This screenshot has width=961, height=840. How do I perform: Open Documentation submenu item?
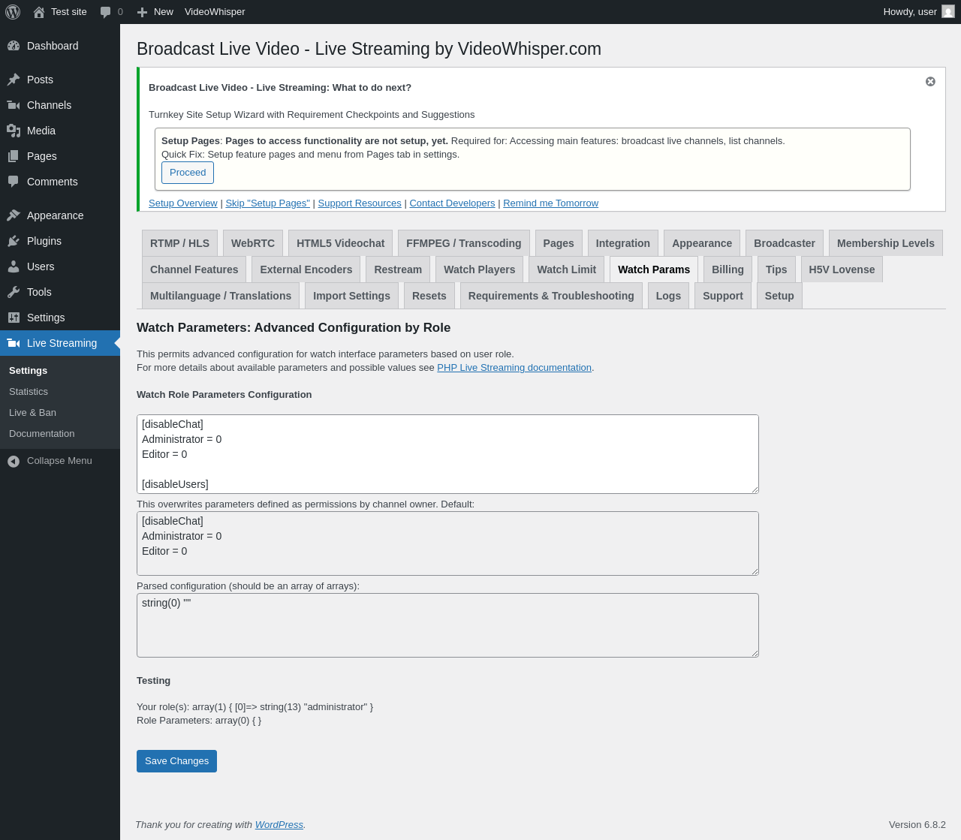click(x=41, y=434)
